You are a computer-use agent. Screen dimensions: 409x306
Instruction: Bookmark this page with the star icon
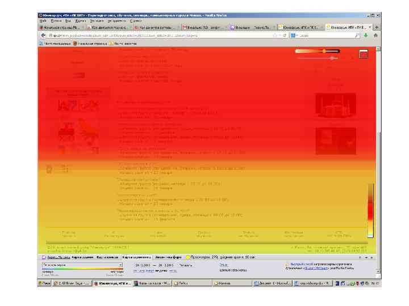click(x=275, y=35)
